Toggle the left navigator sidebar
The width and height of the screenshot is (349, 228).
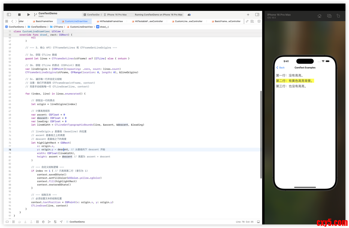[9, 14]
